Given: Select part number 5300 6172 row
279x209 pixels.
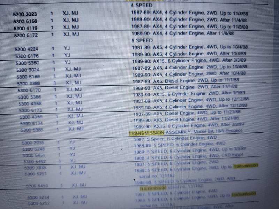Looking at the screenshot, I should click(26, 36).
